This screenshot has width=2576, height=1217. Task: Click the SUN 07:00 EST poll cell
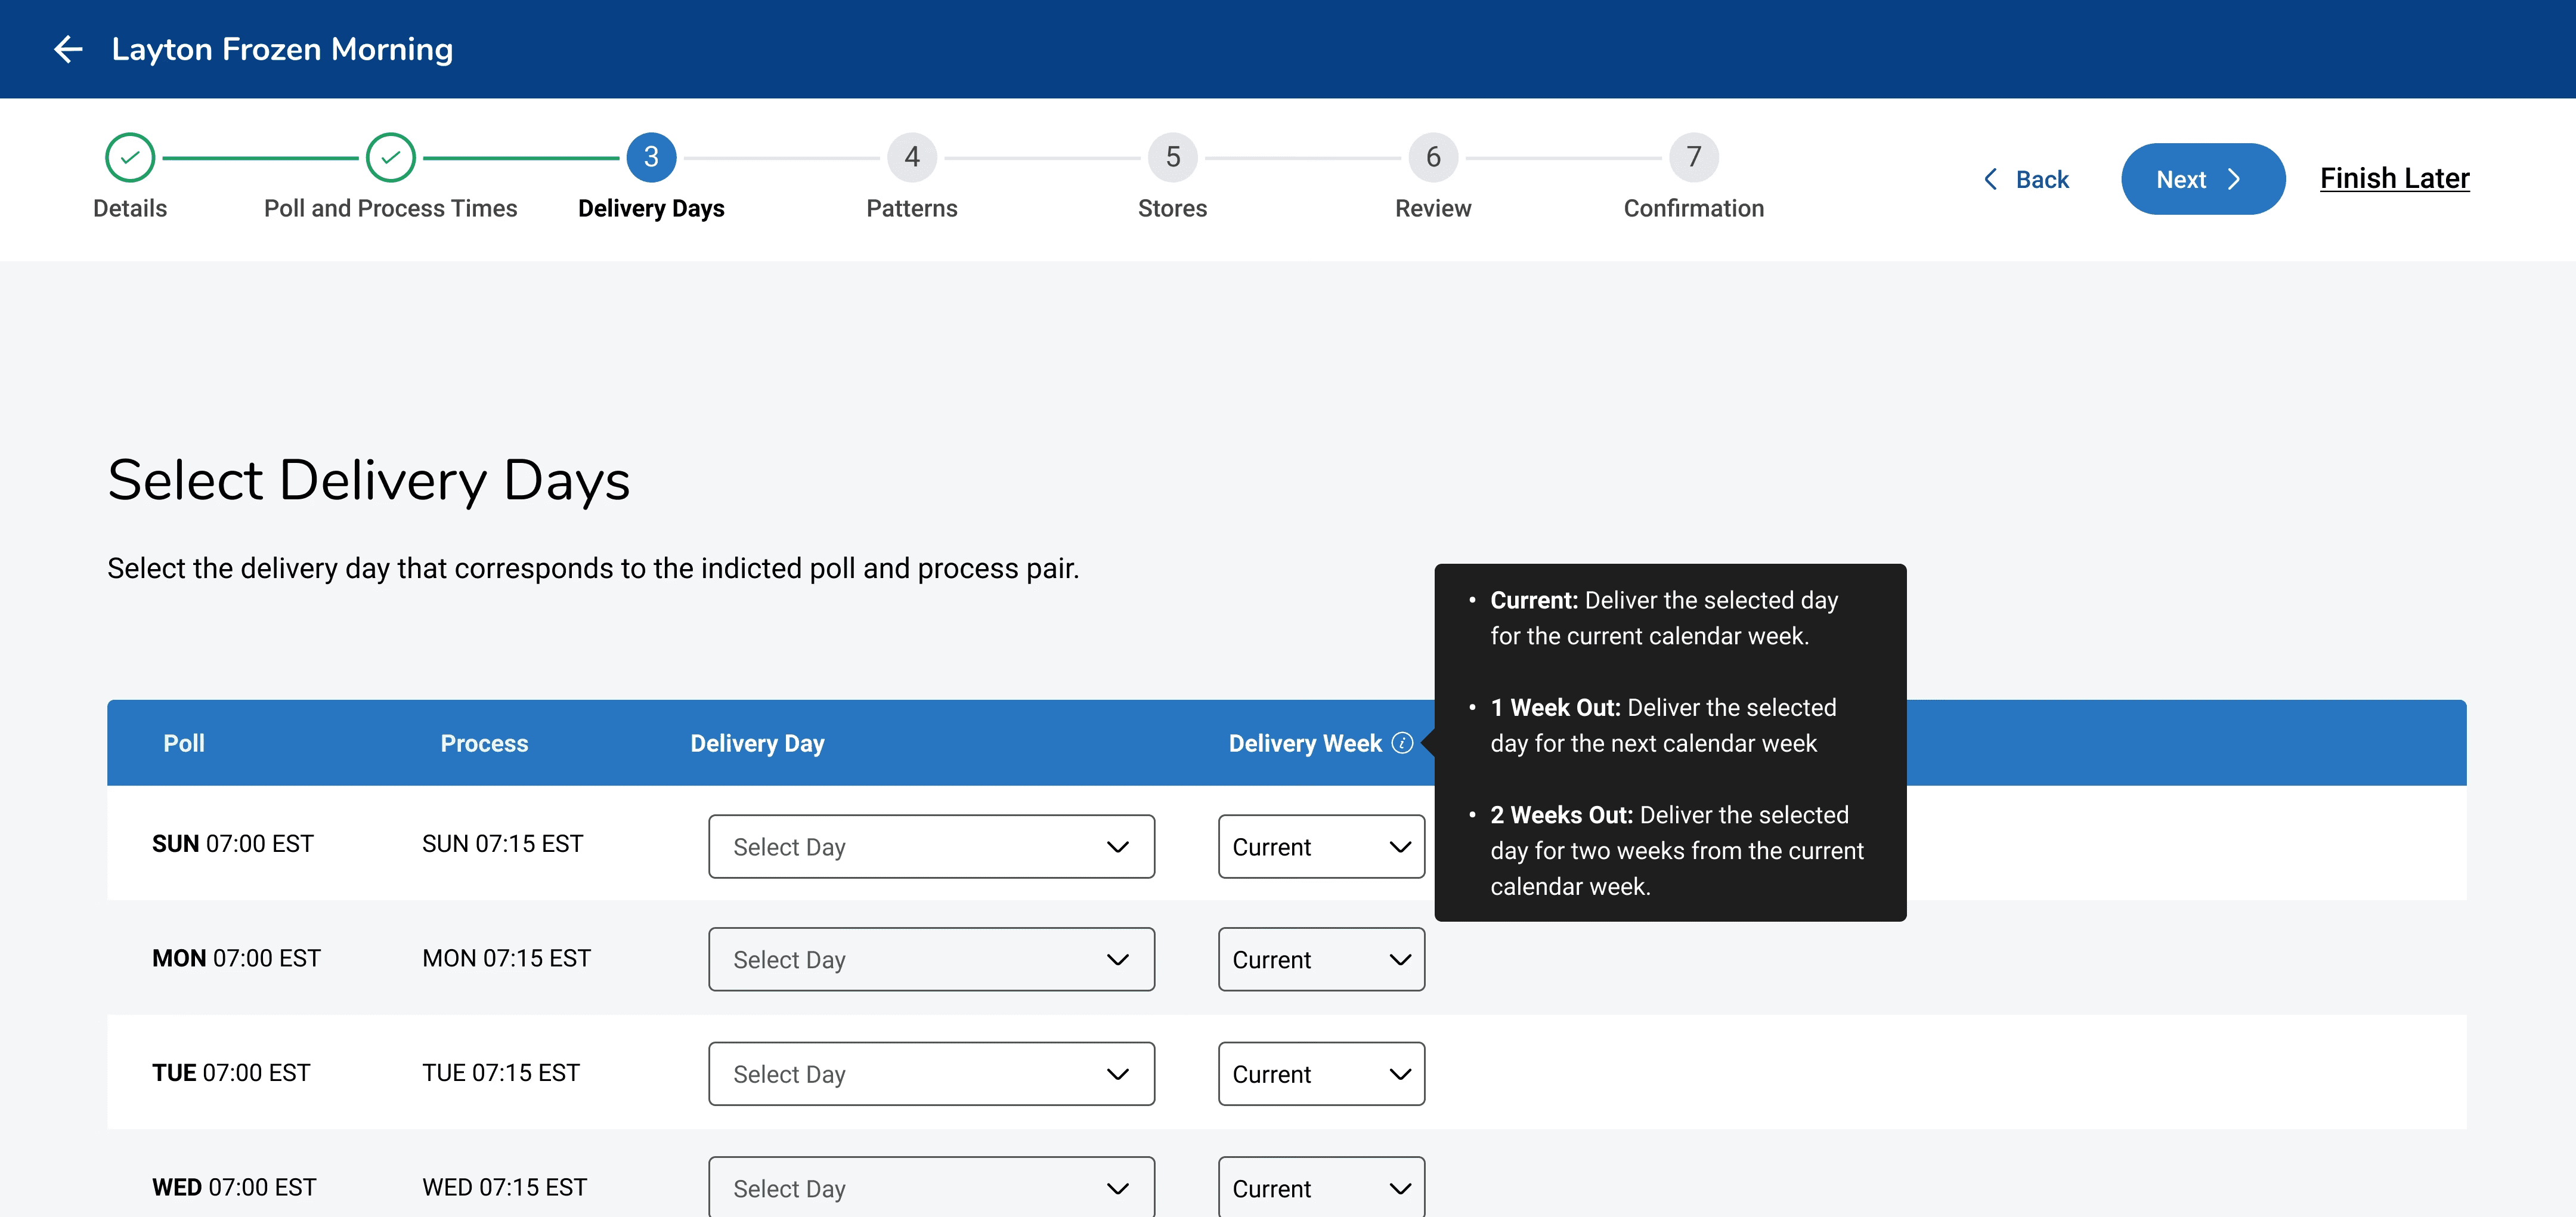tap(232, 844)
